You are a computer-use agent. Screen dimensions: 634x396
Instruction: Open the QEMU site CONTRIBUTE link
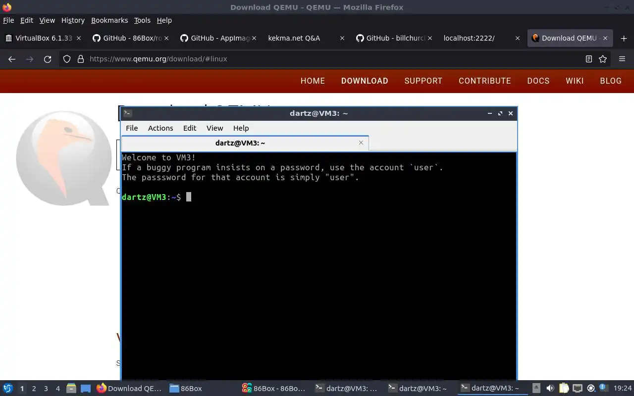[484, 81]
